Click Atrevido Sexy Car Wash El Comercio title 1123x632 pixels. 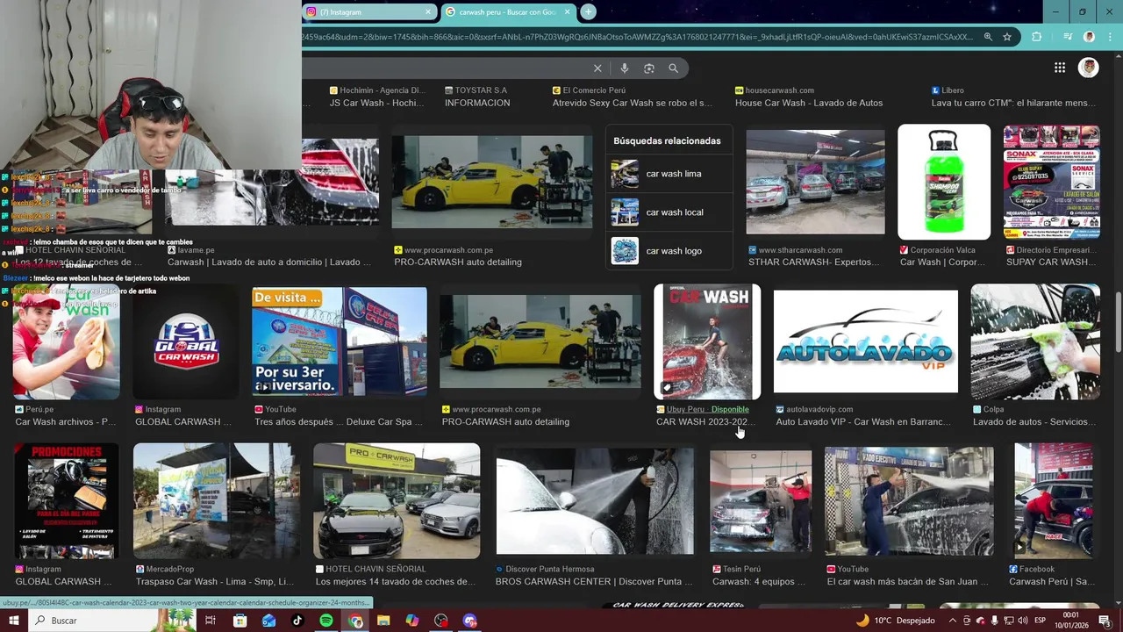click(633, 103)
